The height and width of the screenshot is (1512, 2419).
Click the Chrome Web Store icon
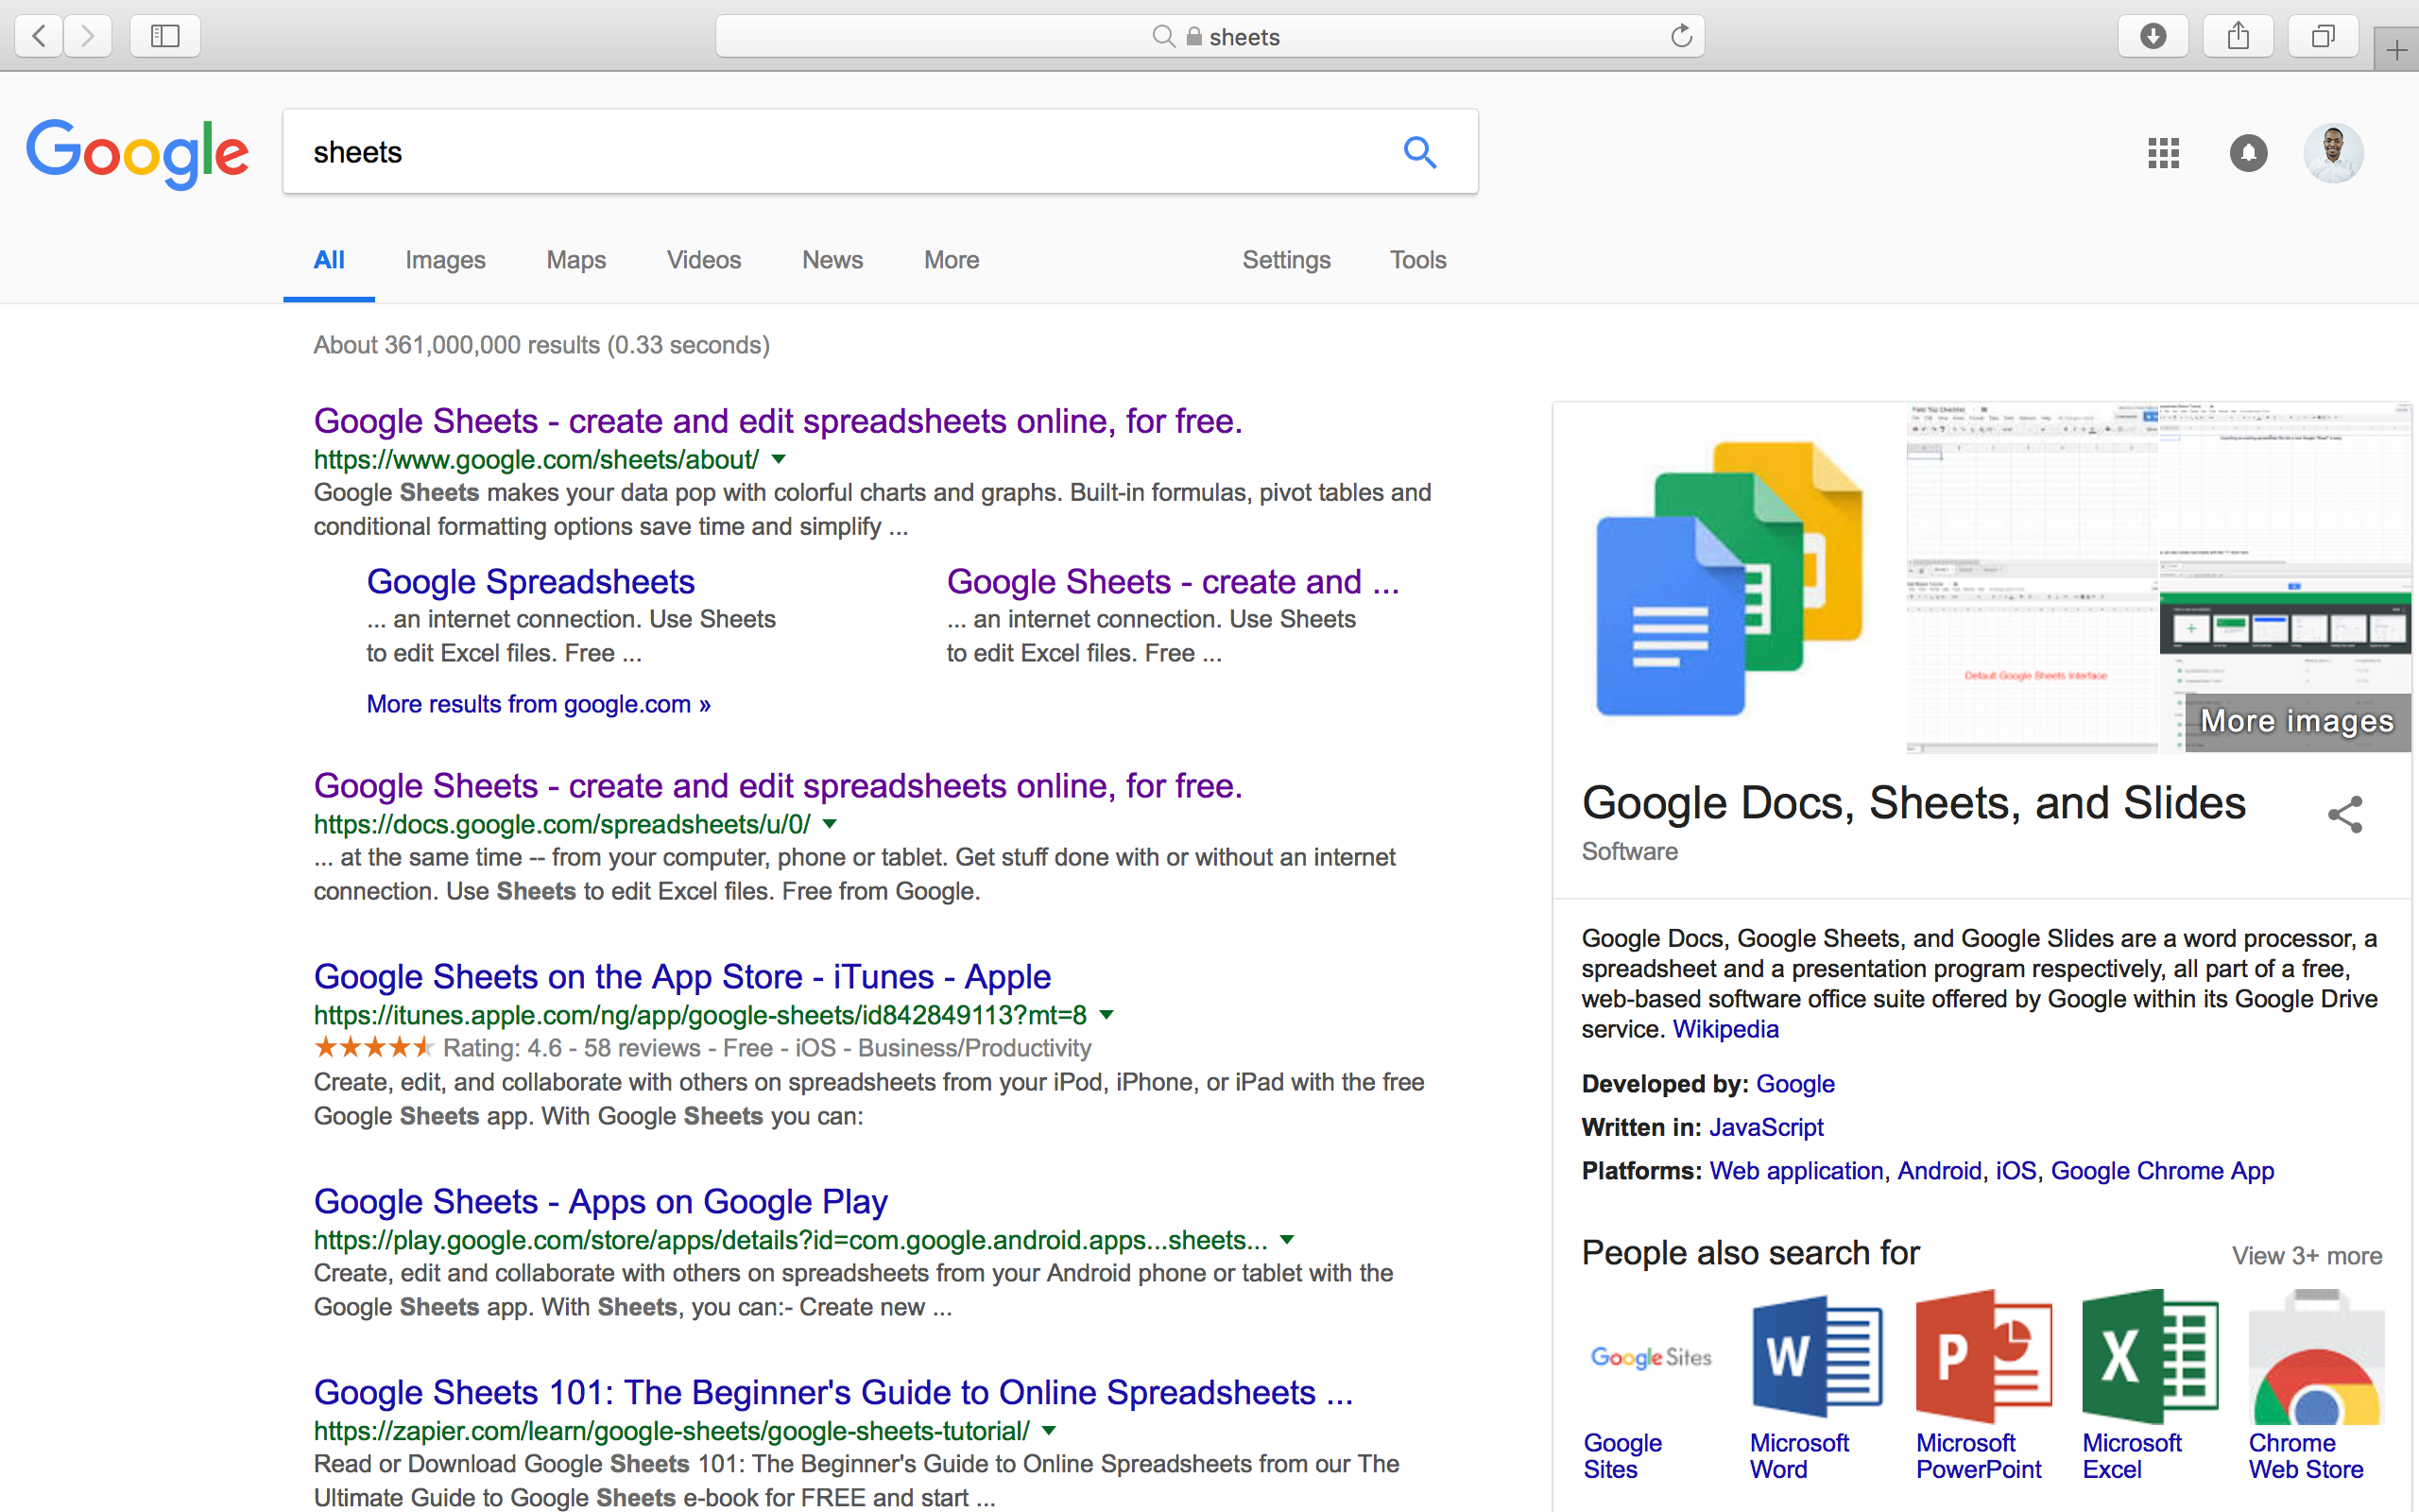tap(2316, 1357)
